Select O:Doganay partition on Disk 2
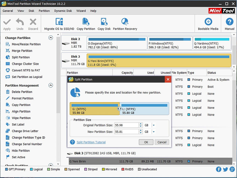Screen dimensions: 237x178 (x=117, y=43)
